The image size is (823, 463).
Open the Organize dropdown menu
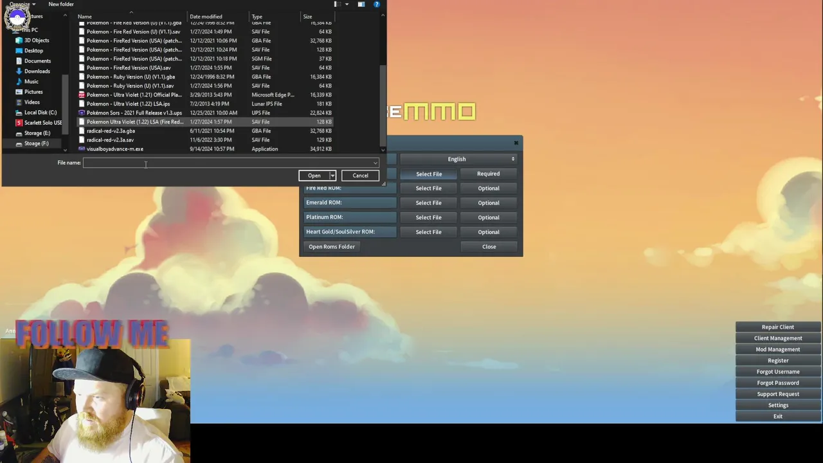23,5
